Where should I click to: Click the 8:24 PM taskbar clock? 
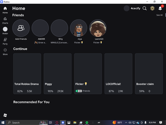(152, 123)
